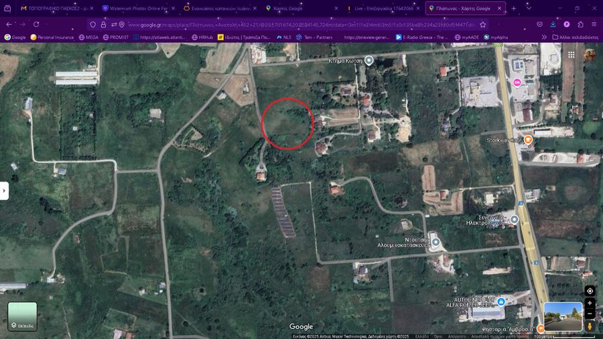The image size is (603, 339).
Task: Expand the bookmarks bar overflow chevron
Action: pos(543,37)
